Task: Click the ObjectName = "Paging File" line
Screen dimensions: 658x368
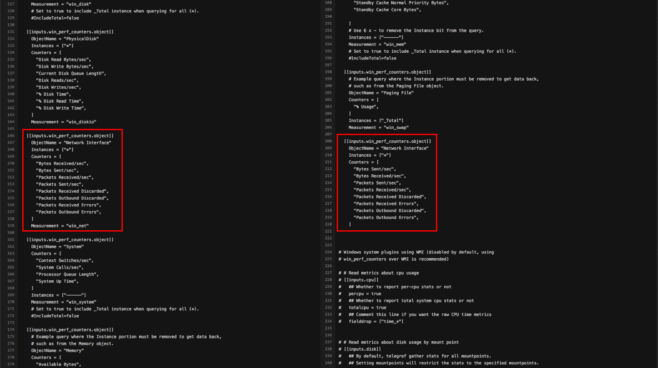Action: 381,93
